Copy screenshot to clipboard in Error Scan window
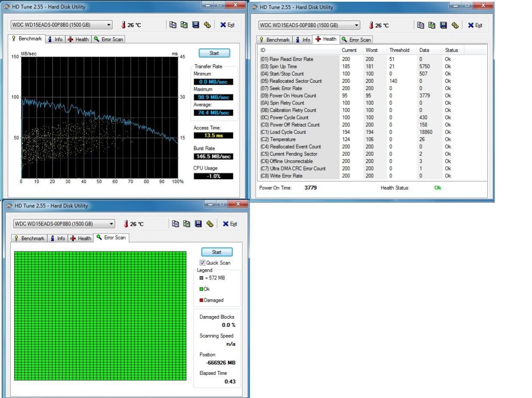Screen dimensions: 532x398 click(187, 224)
